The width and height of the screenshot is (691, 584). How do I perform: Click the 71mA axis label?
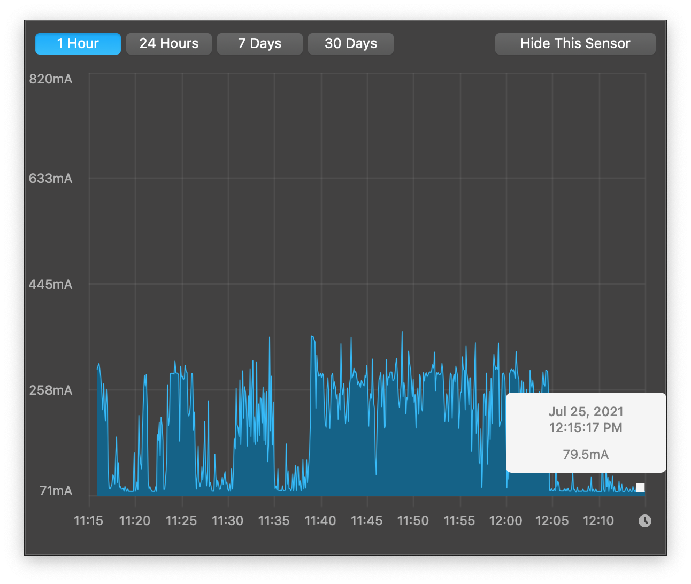(56, 491)
